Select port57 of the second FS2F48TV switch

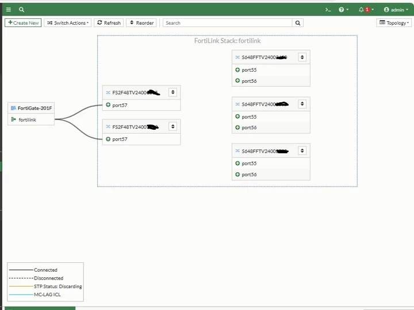pos(141,139)
